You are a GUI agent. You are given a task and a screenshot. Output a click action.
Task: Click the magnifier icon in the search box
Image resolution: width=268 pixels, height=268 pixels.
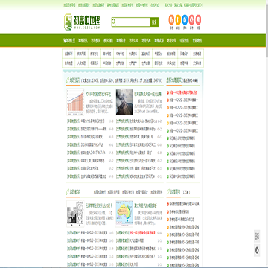[114, 22]
